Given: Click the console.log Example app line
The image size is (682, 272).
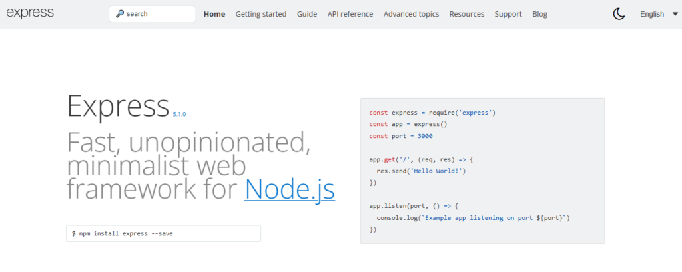Looking at the screenshot, I should (474, 217).
